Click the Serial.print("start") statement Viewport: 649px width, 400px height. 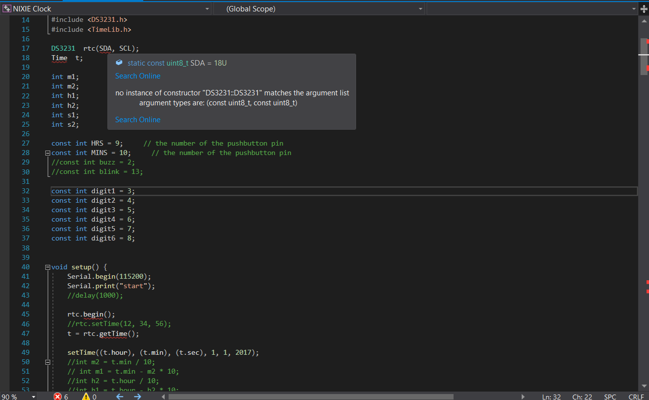click(x=111, y=286)
